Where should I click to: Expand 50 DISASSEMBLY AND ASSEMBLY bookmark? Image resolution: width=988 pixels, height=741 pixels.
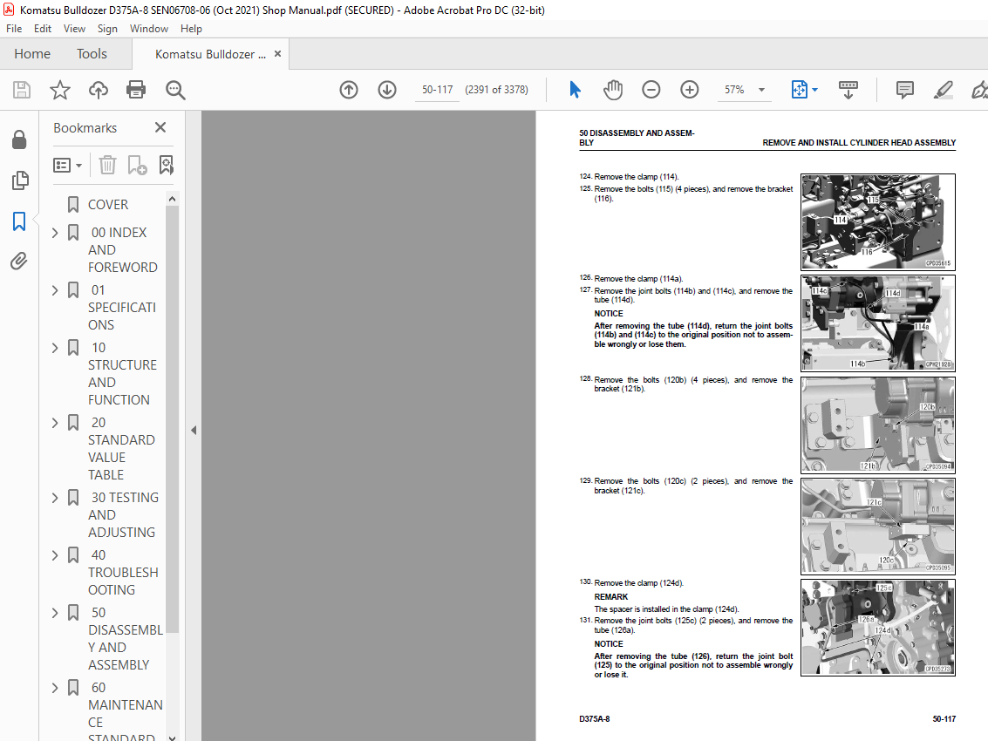pyautogui.click(x=55, y=613)
